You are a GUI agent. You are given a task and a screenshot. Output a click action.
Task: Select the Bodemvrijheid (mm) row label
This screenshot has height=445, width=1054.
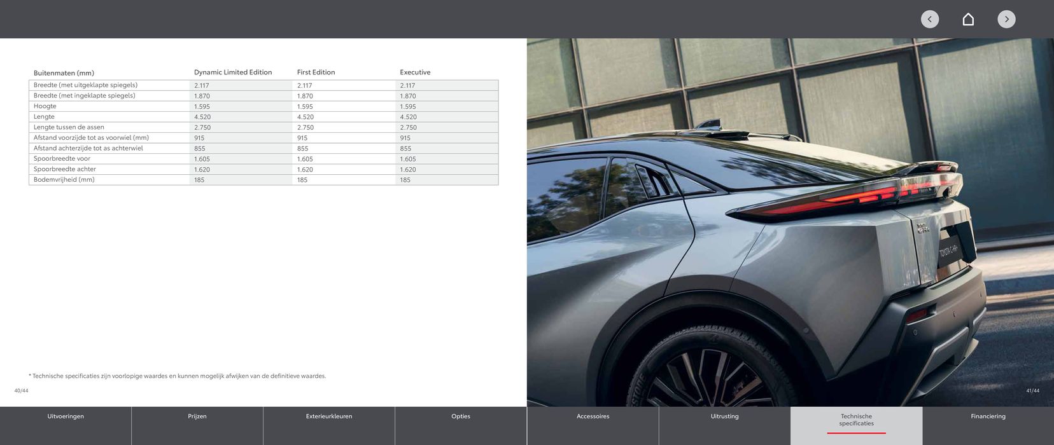click(x=64, y=180)
